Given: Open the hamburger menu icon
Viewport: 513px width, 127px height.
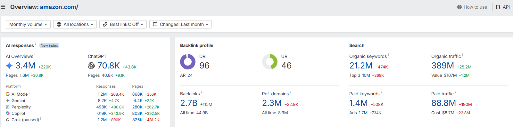Looking at the screenshot, I should coord(3,7).
